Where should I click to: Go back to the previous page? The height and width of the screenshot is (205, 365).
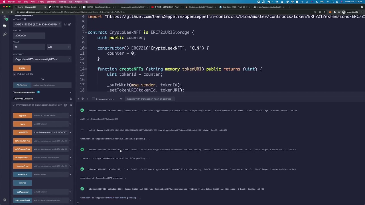click(3, 12)
